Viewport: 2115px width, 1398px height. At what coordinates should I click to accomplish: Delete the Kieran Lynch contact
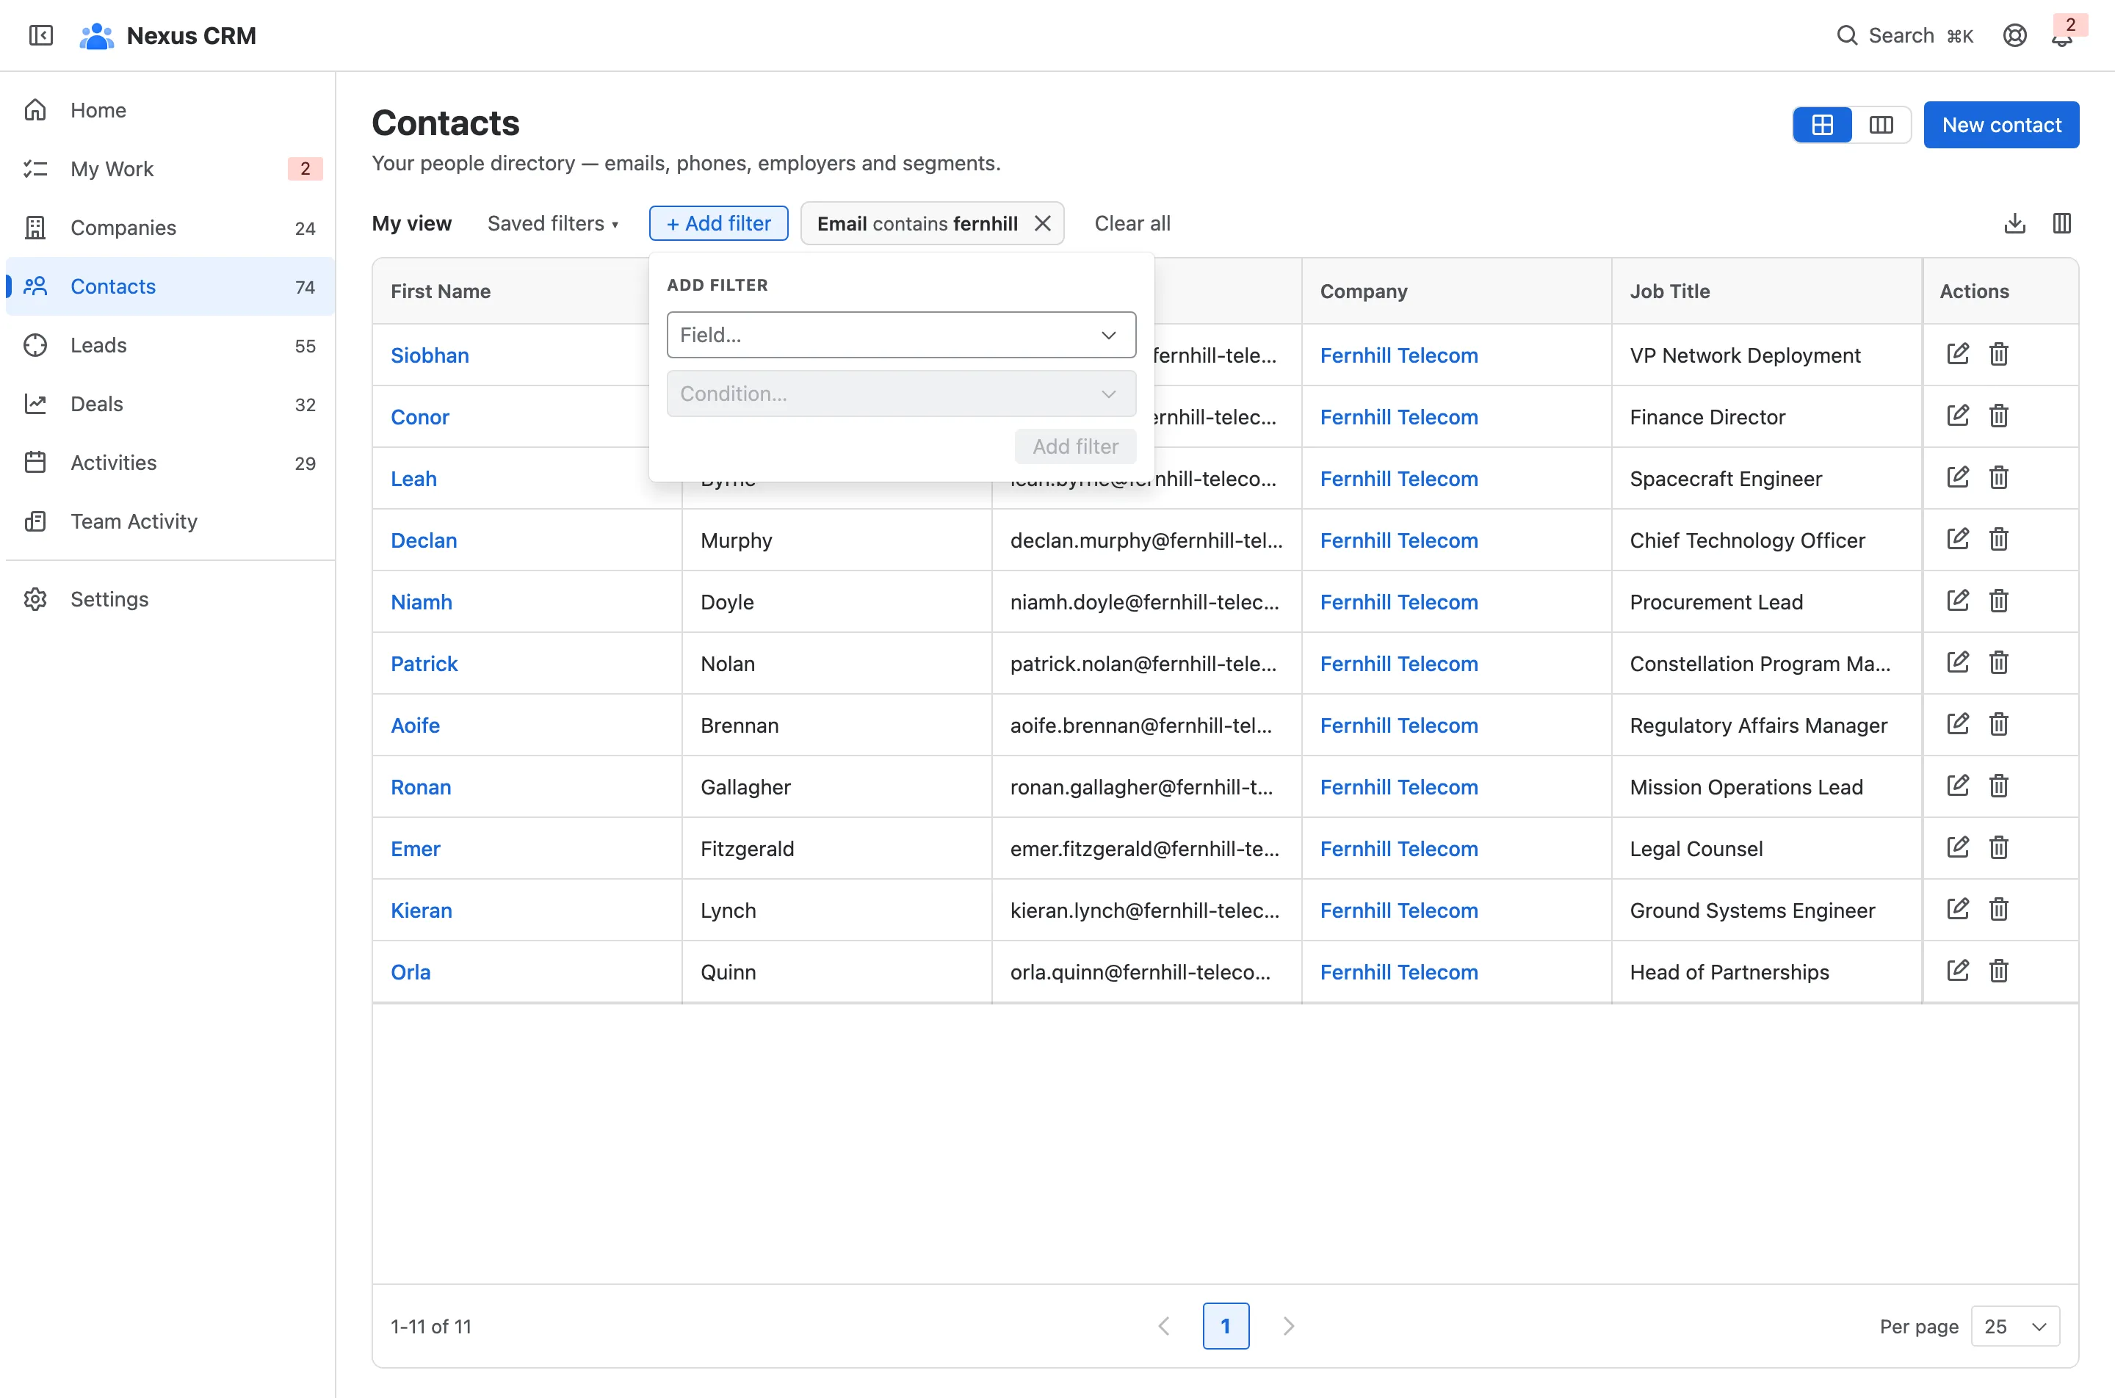1998,908
